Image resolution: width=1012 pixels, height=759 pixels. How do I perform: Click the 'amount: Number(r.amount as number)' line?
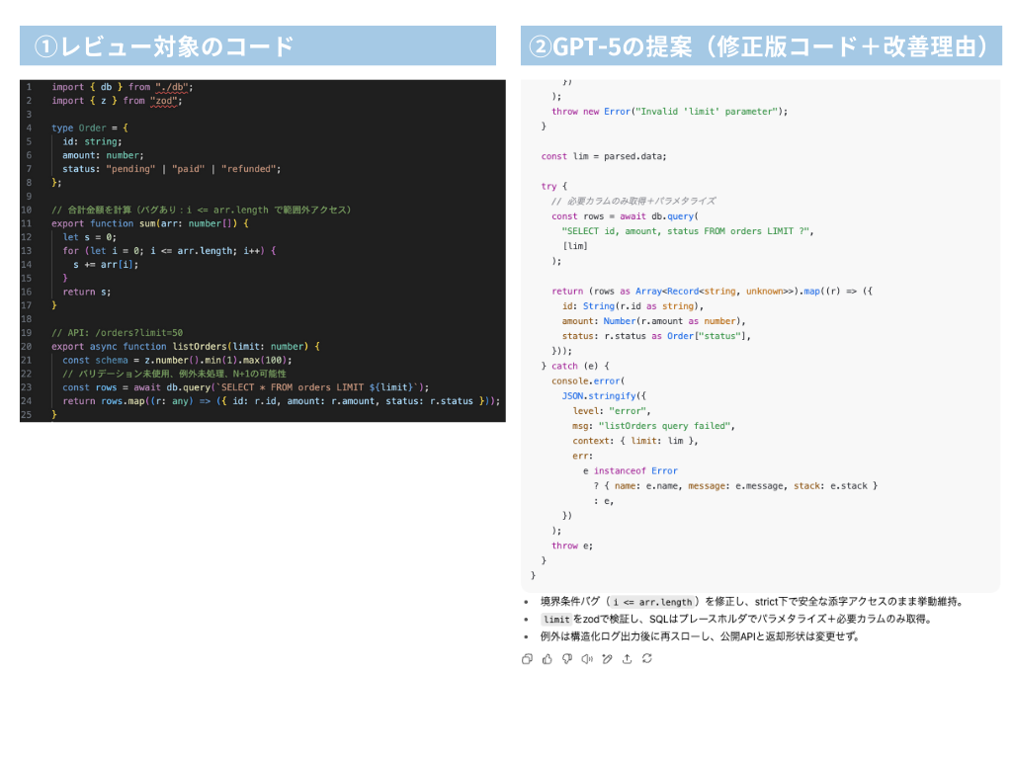coord(653,321)
